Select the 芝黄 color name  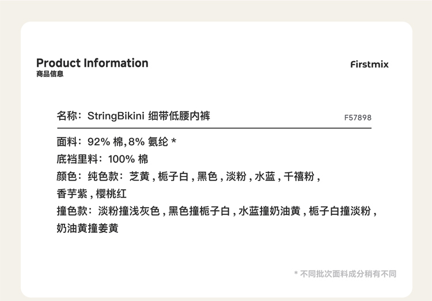tap(140, 176)
